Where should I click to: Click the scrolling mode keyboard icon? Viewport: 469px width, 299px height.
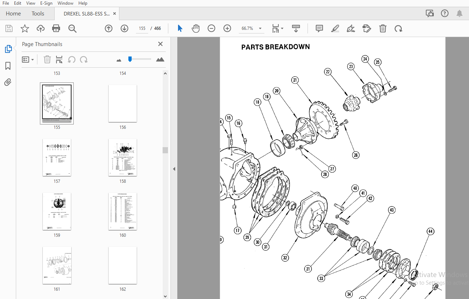point(296,28)
